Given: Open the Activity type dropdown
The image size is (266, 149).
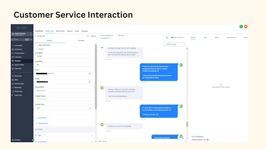Looking at the screenshot, I should tap(174, 44).
